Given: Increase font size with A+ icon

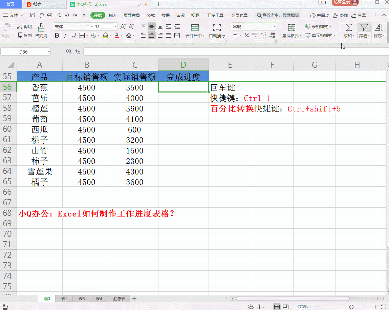Looking at the screenshot, I should click(123, 26).
